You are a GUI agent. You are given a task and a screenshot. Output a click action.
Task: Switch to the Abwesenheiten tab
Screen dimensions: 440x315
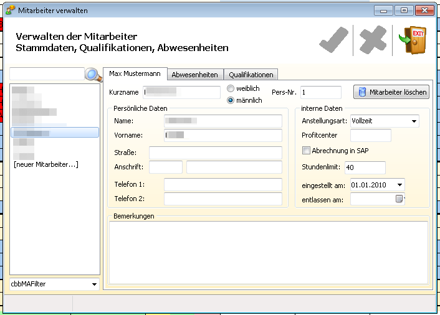(x=194, y=75)
